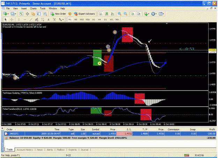Screen dimensions: 218x158
Task: Select the Equidistant Channel tool
Action: [x=37, y=20]
